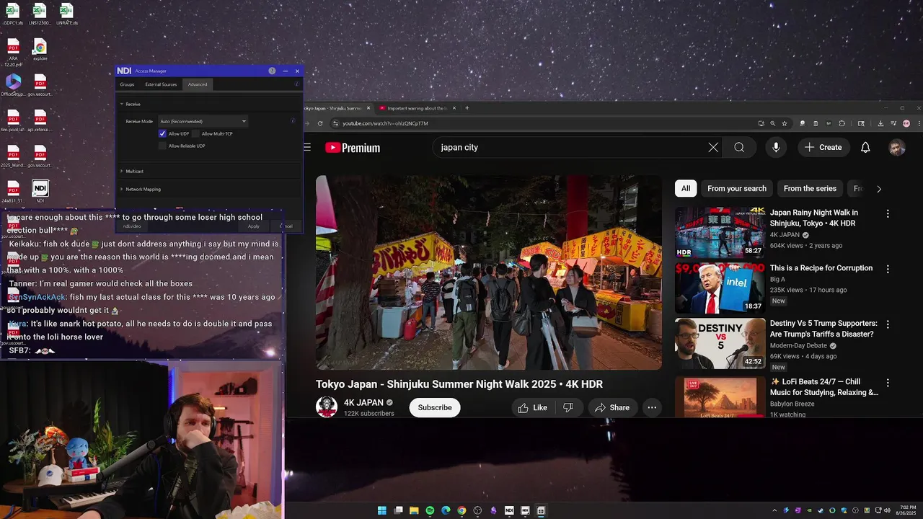Go to YouTube Premium home logo
Image resolution: width=923 pixels, height=519 pixels.
tap(353, 148)
